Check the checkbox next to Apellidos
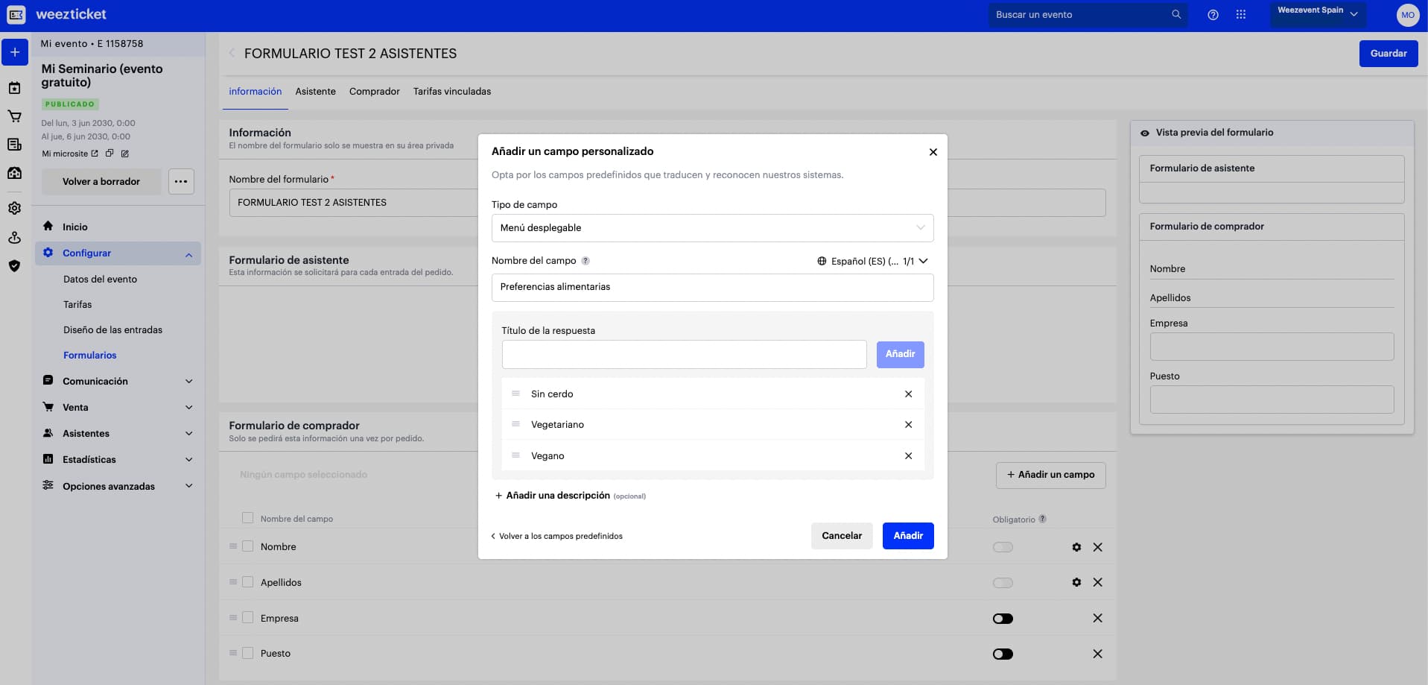This screenshot has height=685, width=1428. click(x=247, y=582)
